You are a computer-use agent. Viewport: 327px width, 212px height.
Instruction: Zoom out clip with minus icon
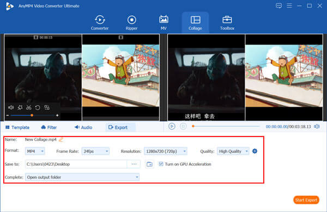8,115
